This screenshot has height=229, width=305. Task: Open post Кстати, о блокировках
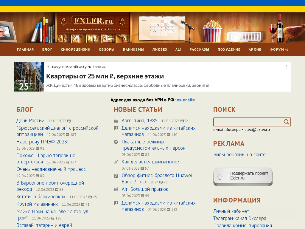coord(41,197)
